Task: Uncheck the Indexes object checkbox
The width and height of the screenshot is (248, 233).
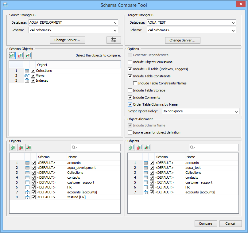Action: 33,80
